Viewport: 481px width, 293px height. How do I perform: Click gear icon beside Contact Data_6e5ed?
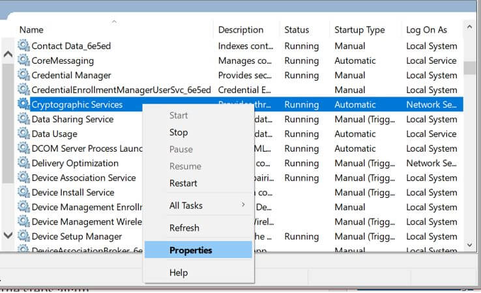click(x=24, y=46)
